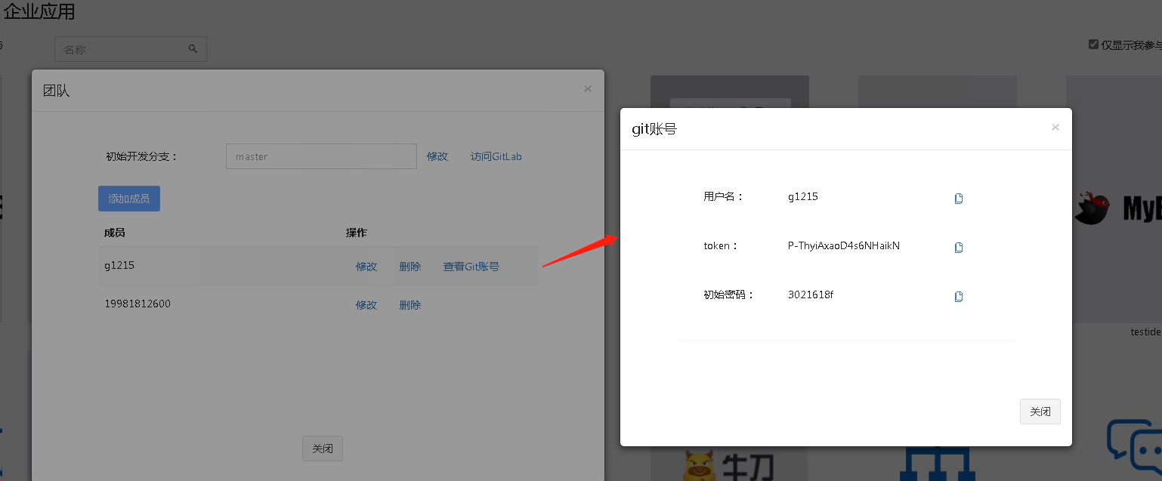Image resolution: width=1162 pixels, height=481 pixels.
Task: Open 查看Git账号 for g1215
Action: (x=471, y=267)
